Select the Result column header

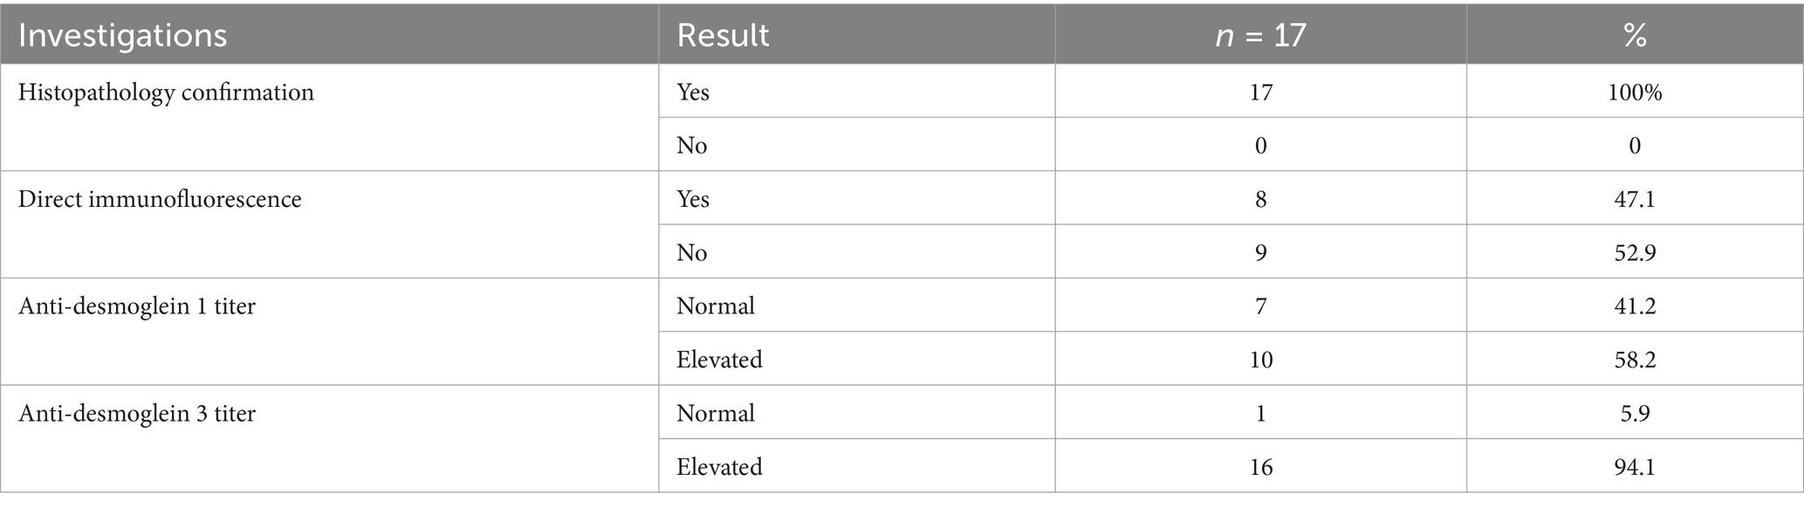click(x=723, y=36)
